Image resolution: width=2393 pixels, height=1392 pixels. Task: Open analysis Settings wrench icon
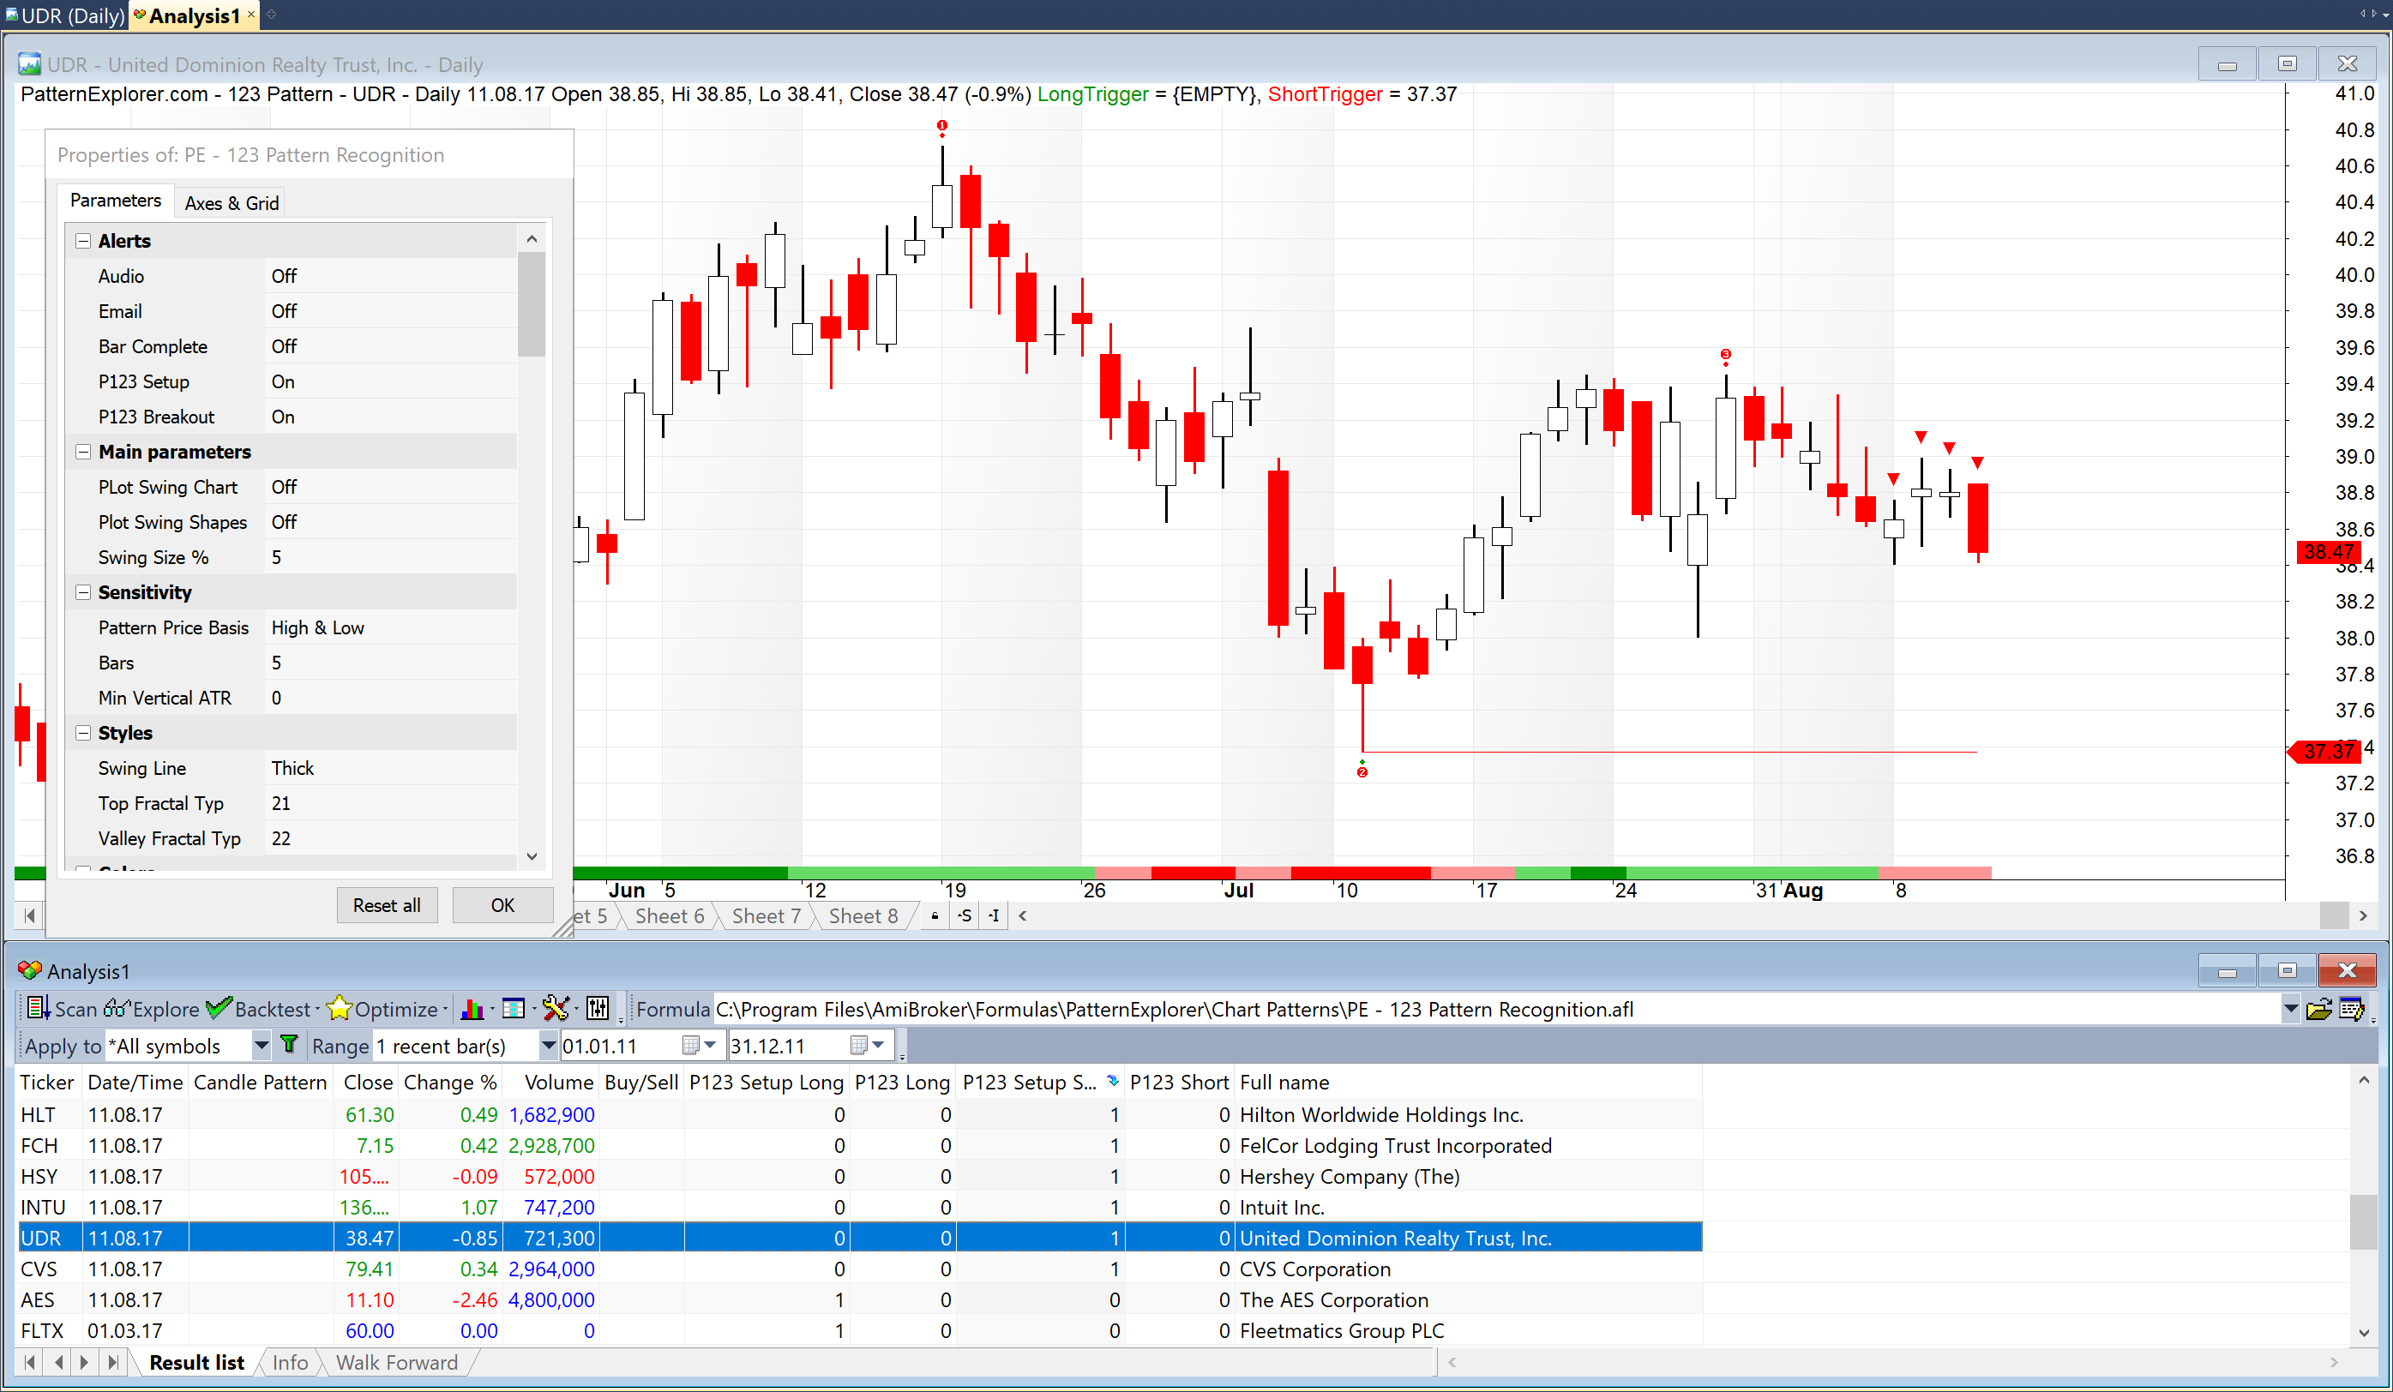click(x=556, y=1008)
